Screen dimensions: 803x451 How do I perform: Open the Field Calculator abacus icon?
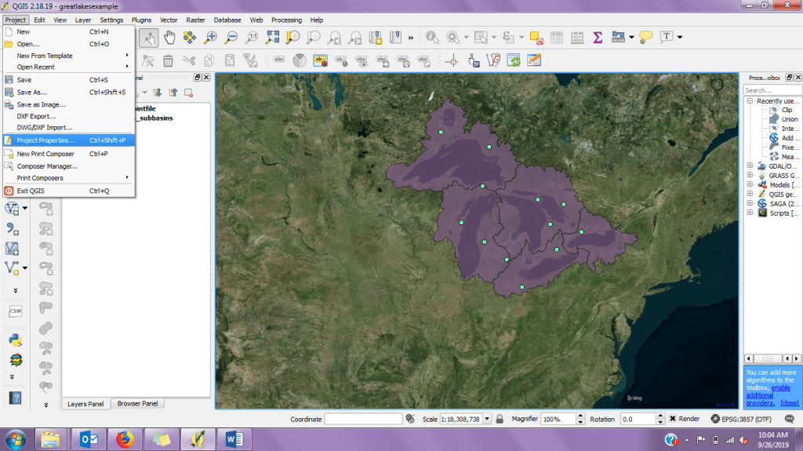point(577,37)
